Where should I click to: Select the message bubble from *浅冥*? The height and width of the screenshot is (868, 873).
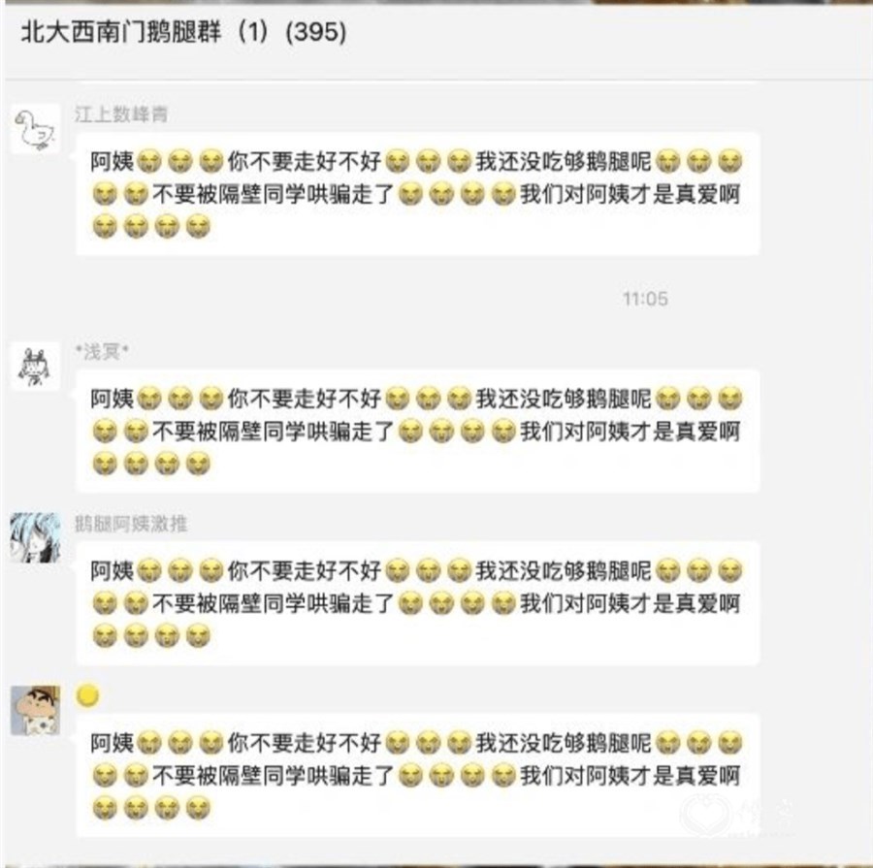[x=417, y=431]
